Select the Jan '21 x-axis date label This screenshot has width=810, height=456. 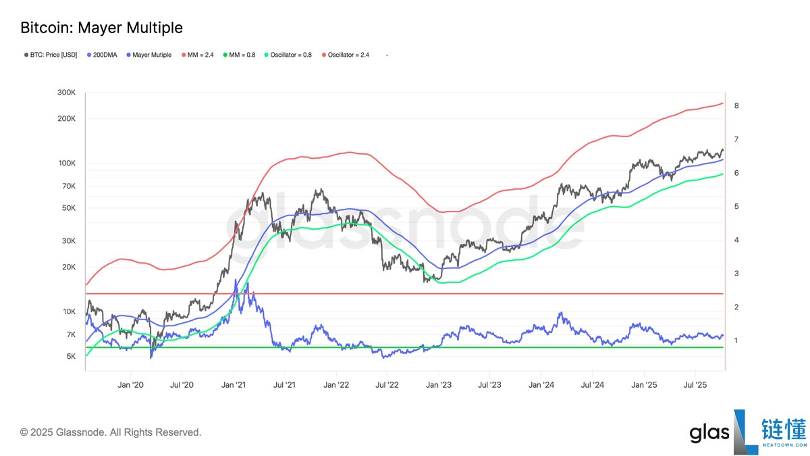click(233, 384)
